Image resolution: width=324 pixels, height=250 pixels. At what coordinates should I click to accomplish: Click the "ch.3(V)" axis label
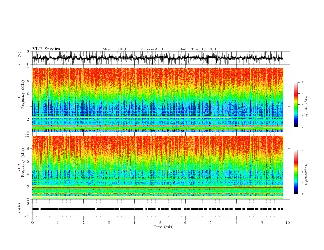coord(20,210)
